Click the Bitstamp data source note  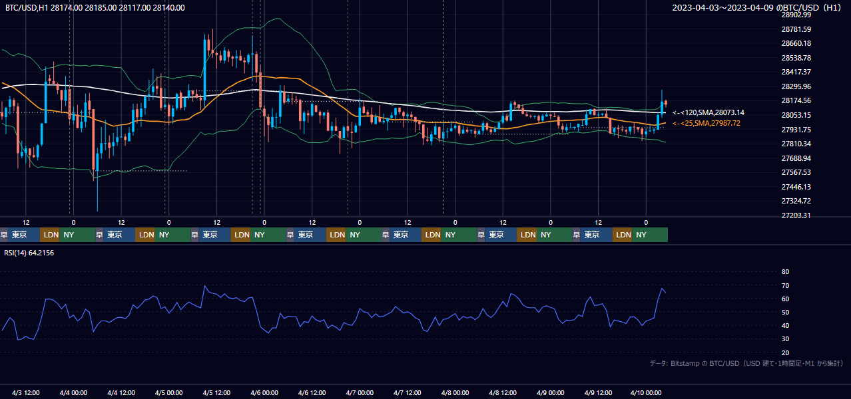pos(746,363)
